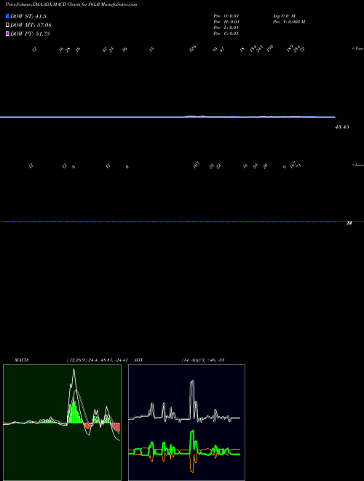
Task: Click the tallest green MACD histogram peak
Action: (74, 410)
